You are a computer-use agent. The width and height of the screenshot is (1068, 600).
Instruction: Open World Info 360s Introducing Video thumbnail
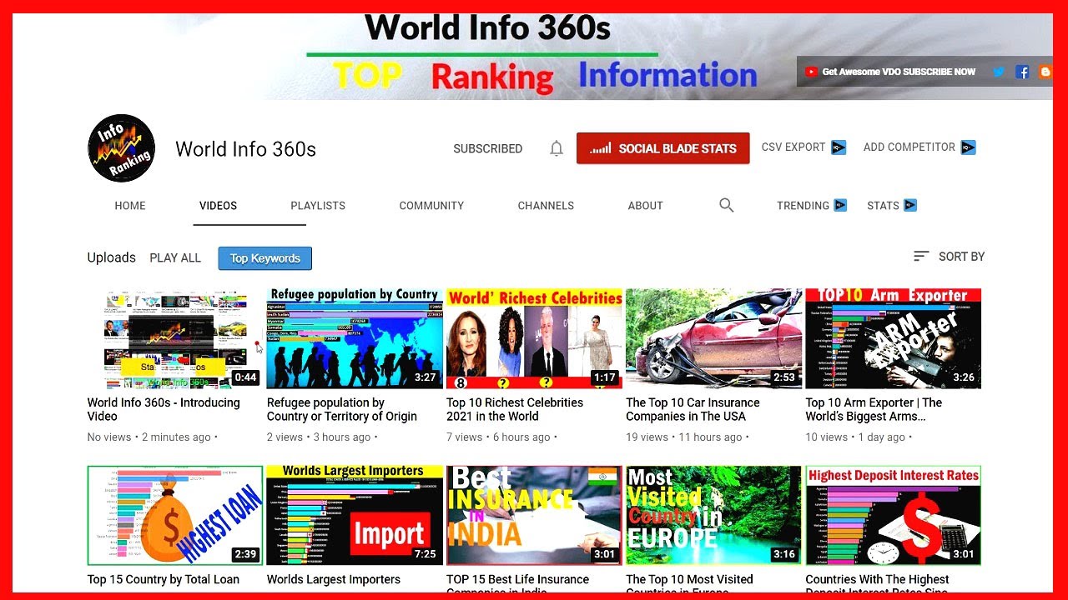click(x=175, y=338)
